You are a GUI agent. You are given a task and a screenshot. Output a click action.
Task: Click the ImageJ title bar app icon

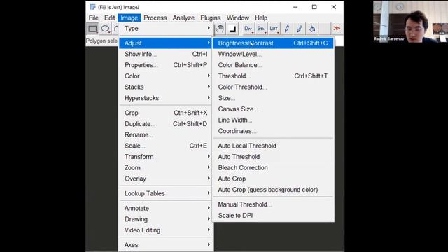click(92, 7)
